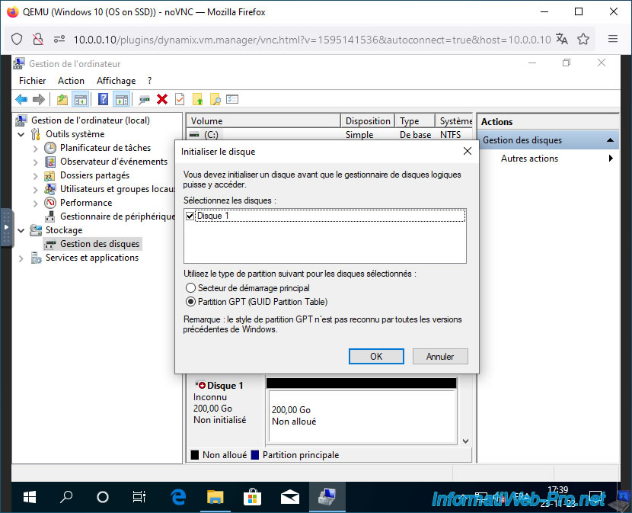
Task: Toggle the console tree pane toolbar icon
Action: 80,99
